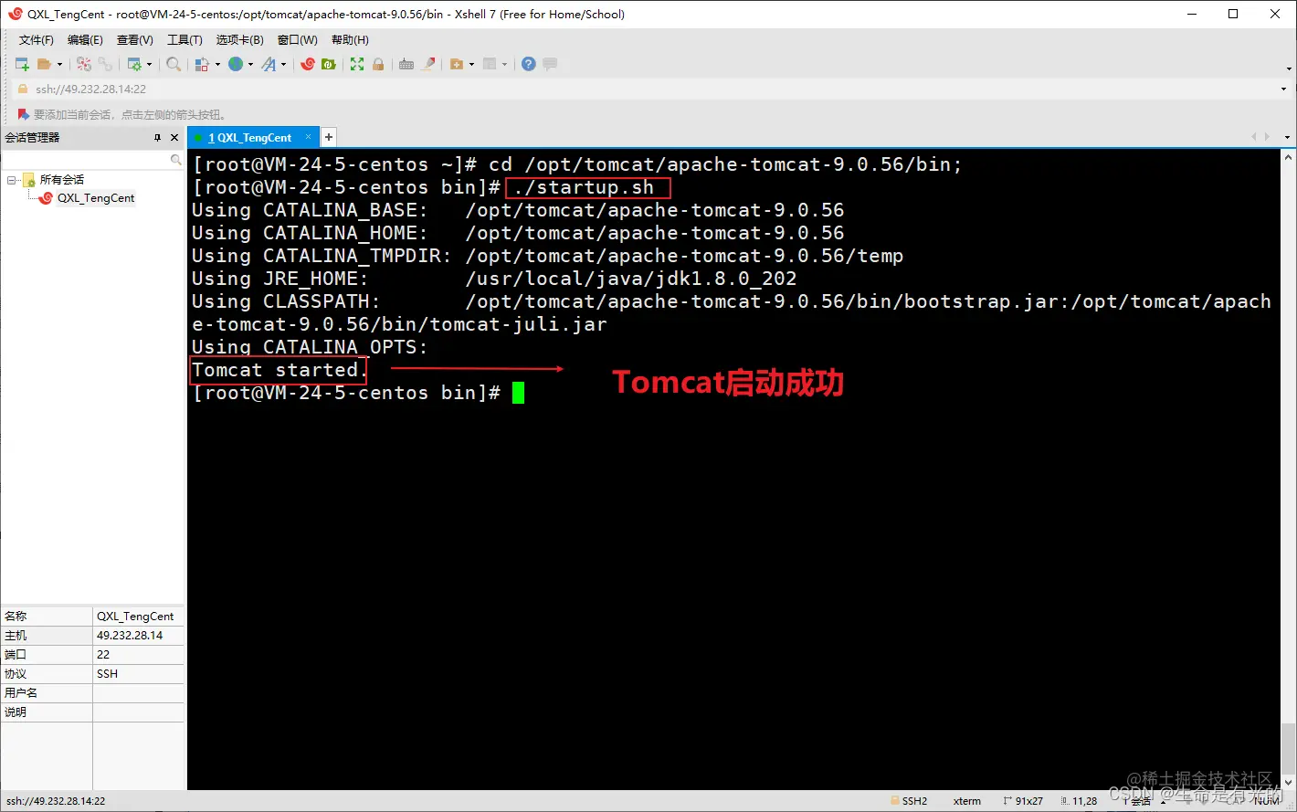Click the new folder plus icon
The width and height of the screenshot is (1297, 812).
(x=457, y=64)
